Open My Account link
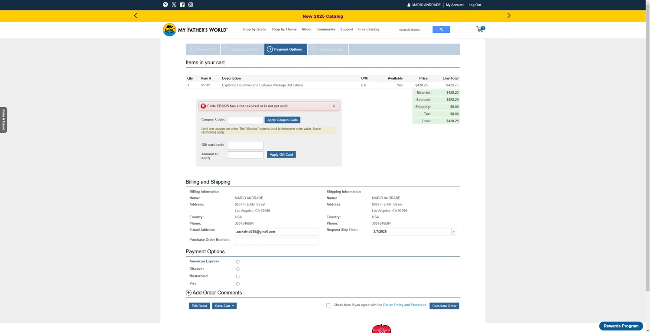Viewport: 650px width, 333px height. (x=455, y=5)
